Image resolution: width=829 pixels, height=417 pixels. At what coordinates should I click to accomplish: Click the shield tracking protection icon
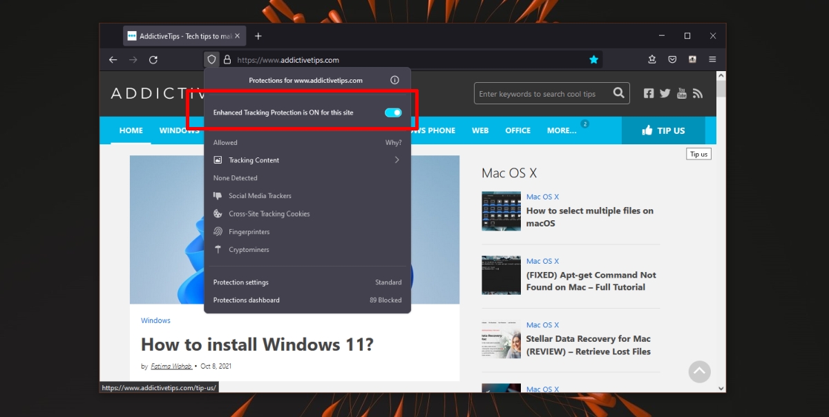[x=212, y=60]
